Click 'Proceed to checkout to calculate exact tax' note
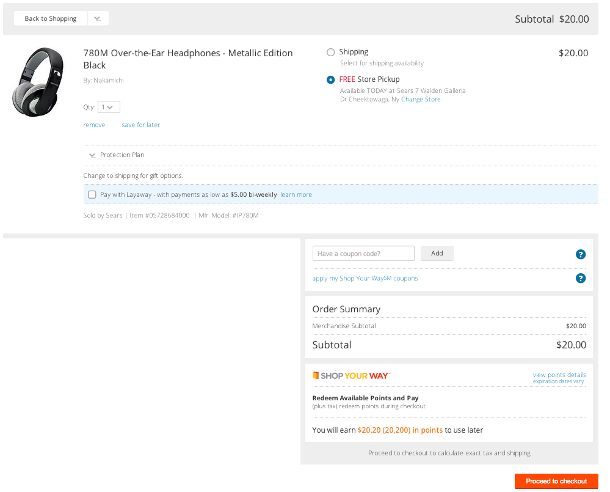Image resolution: width=610 pixels, height=492 pixels. click(x=449, y=453)
